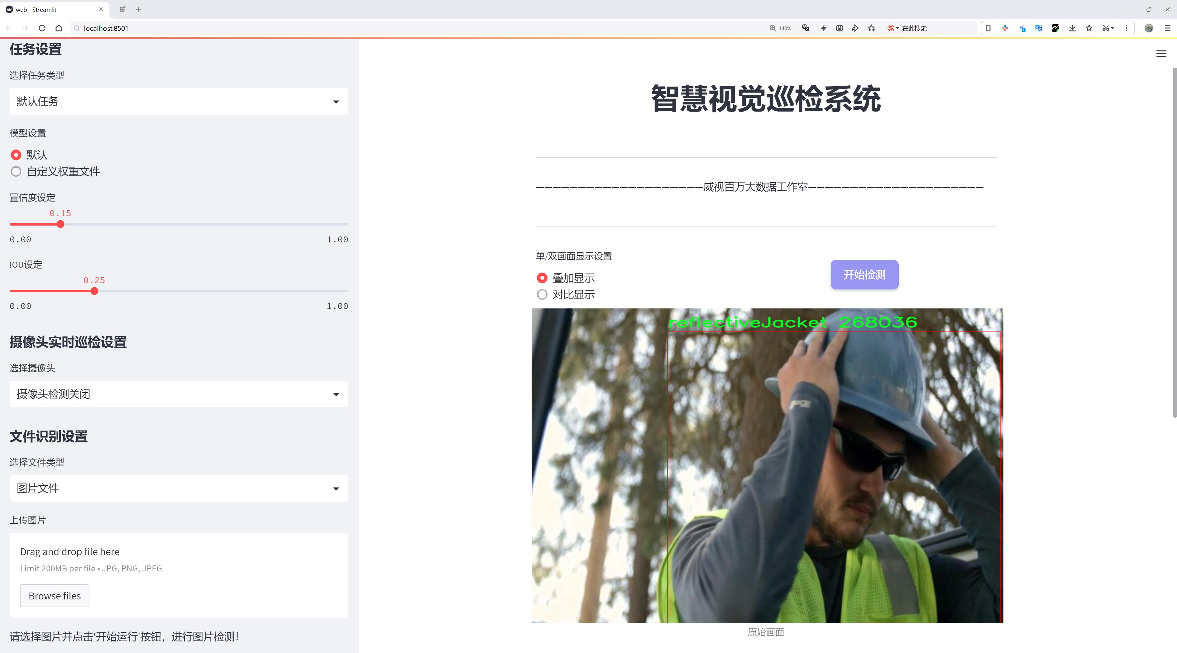Open the downloads arrow icon
The height and width of the screenshot is (653, 1177).
[x=1072, y=28]
